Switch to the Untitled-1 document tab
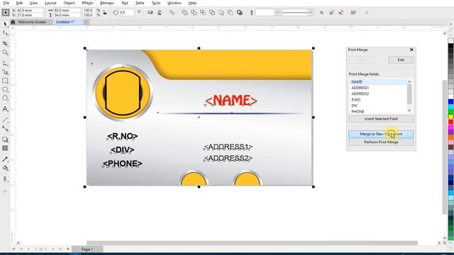This screenshot has height=255, width=454. pos(65,22)
